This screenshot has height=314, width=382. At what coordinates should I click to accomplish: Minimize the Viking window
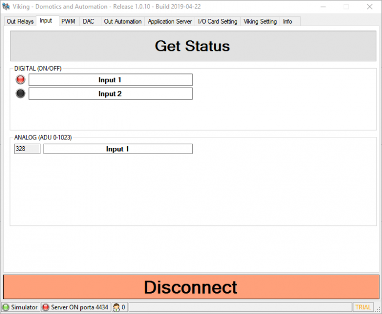point(323,7)
